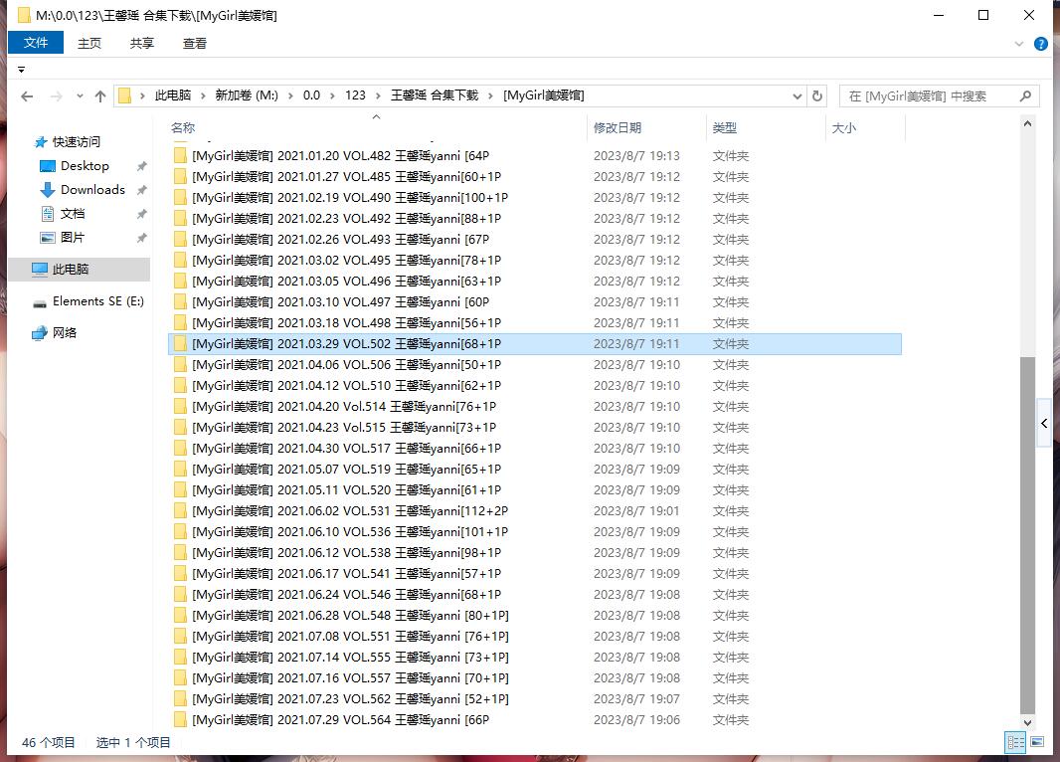Click the folder icon of VOL.492
Viewport: 1060px width, 762px height.
coord(180,219)
